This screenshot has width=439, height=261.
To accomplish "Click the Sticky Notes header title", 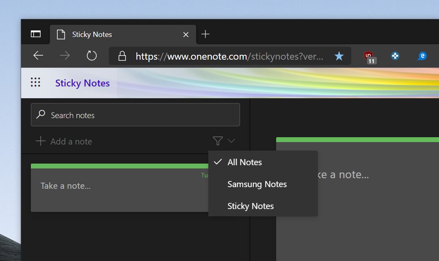I will pyautogui.click(x=82, y=83).
